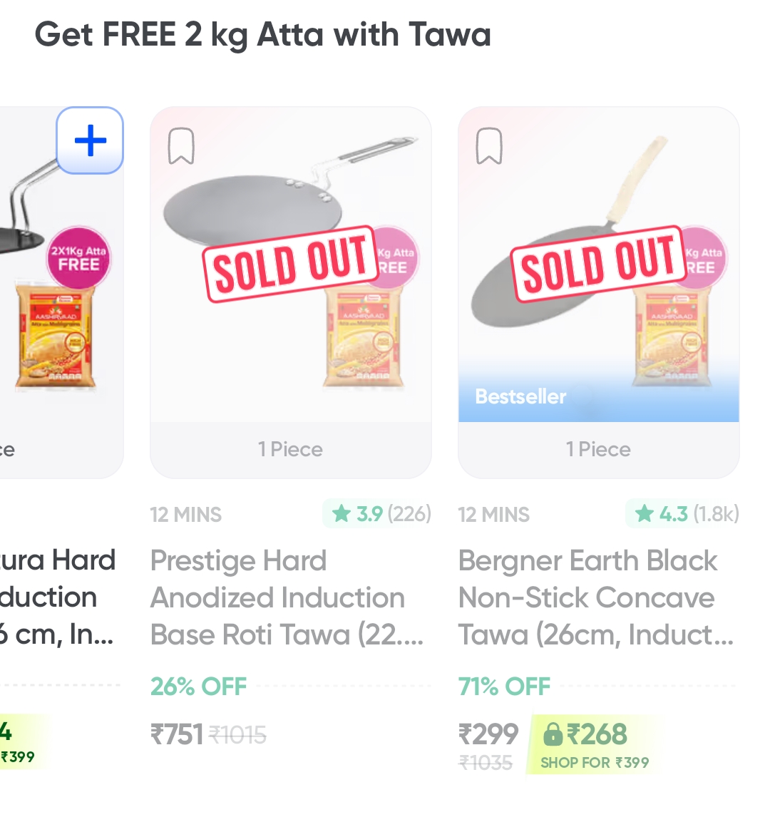Open the Prestige Hard Anodized Induction title

pos(287,597)
